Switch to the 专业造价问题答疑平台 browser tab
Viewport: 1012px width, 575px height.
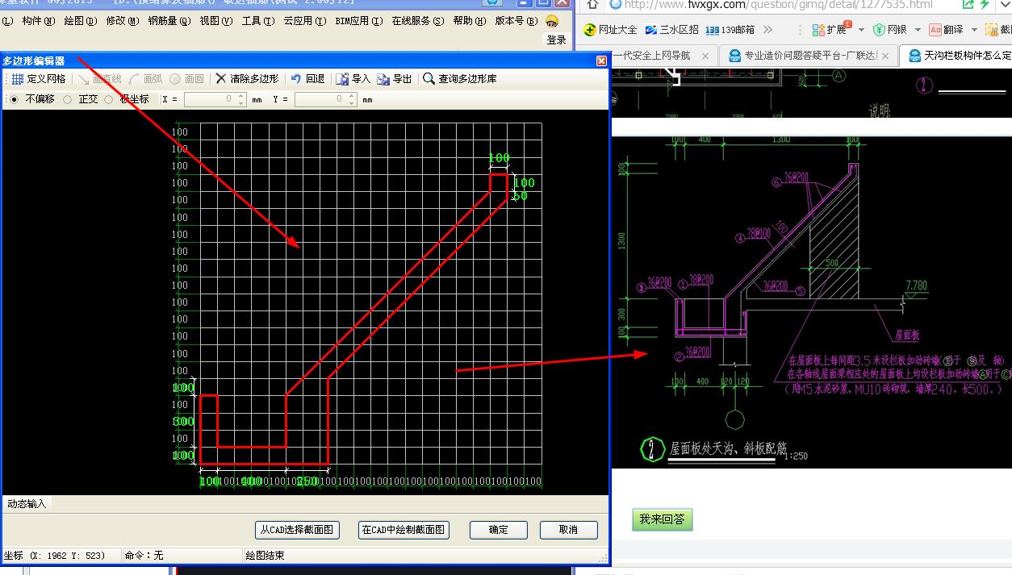[808, 56]
